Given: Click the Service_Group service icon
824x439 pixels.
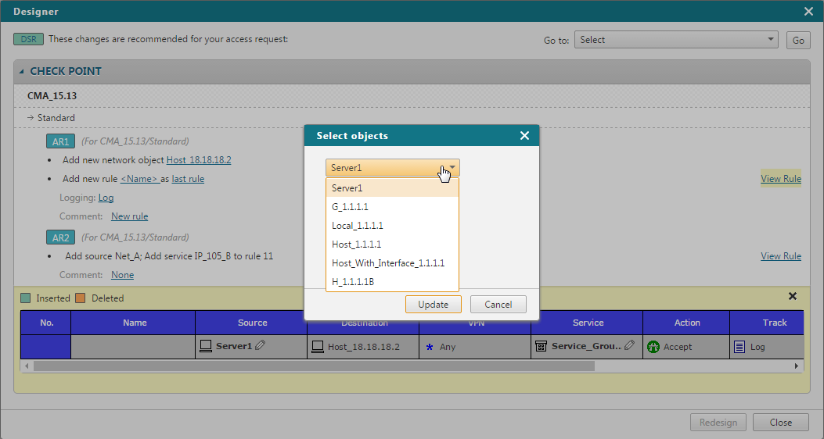Looking at the screenshot, I should 541,346.
